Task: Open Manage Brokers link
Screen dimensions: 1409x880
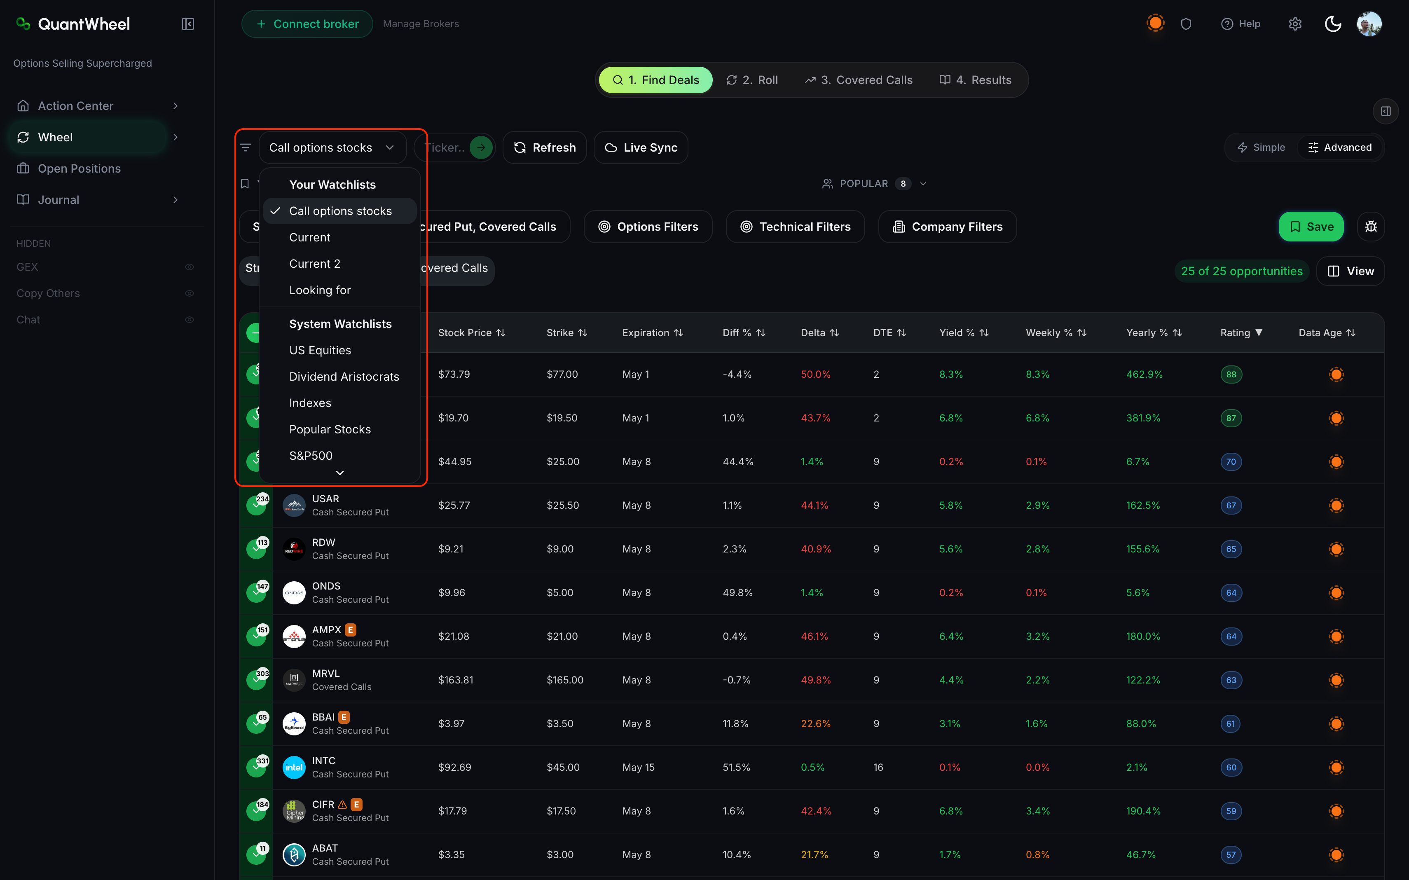Action: tap(421, 24)
